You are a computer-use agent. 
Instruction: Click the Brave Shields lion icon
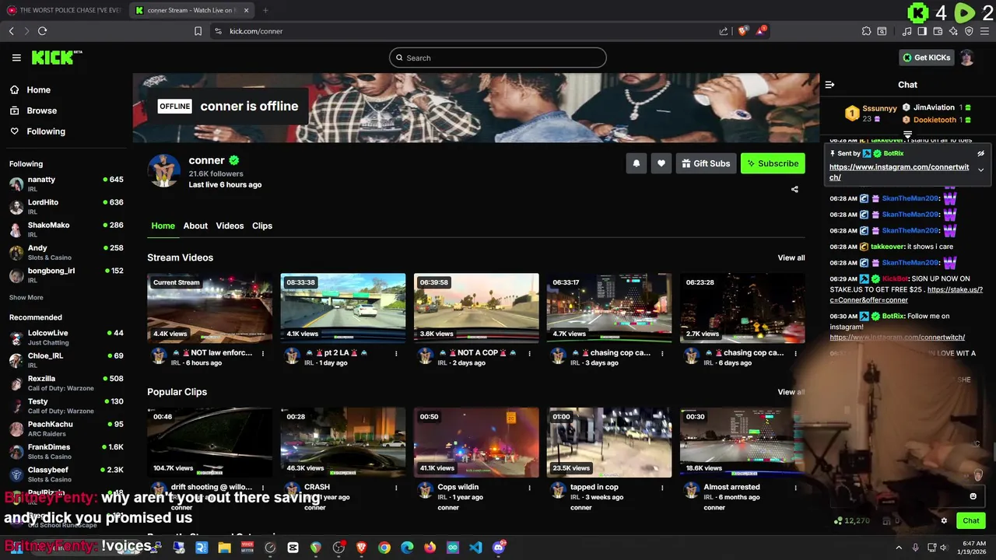point(743,31)
